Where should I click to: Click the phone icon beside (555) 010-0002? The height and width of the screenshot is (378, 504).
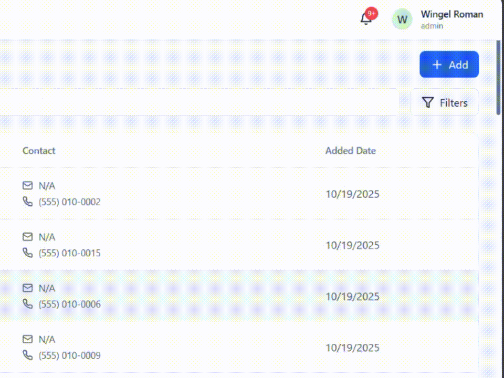click(27, 201)
